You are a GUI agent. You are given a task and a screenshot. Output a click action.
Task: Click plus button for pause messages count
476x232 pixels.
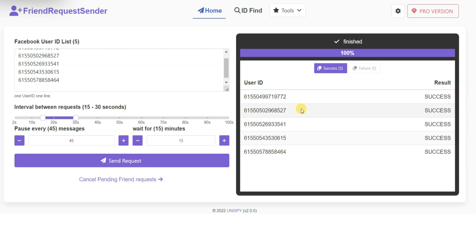point(123,141)
